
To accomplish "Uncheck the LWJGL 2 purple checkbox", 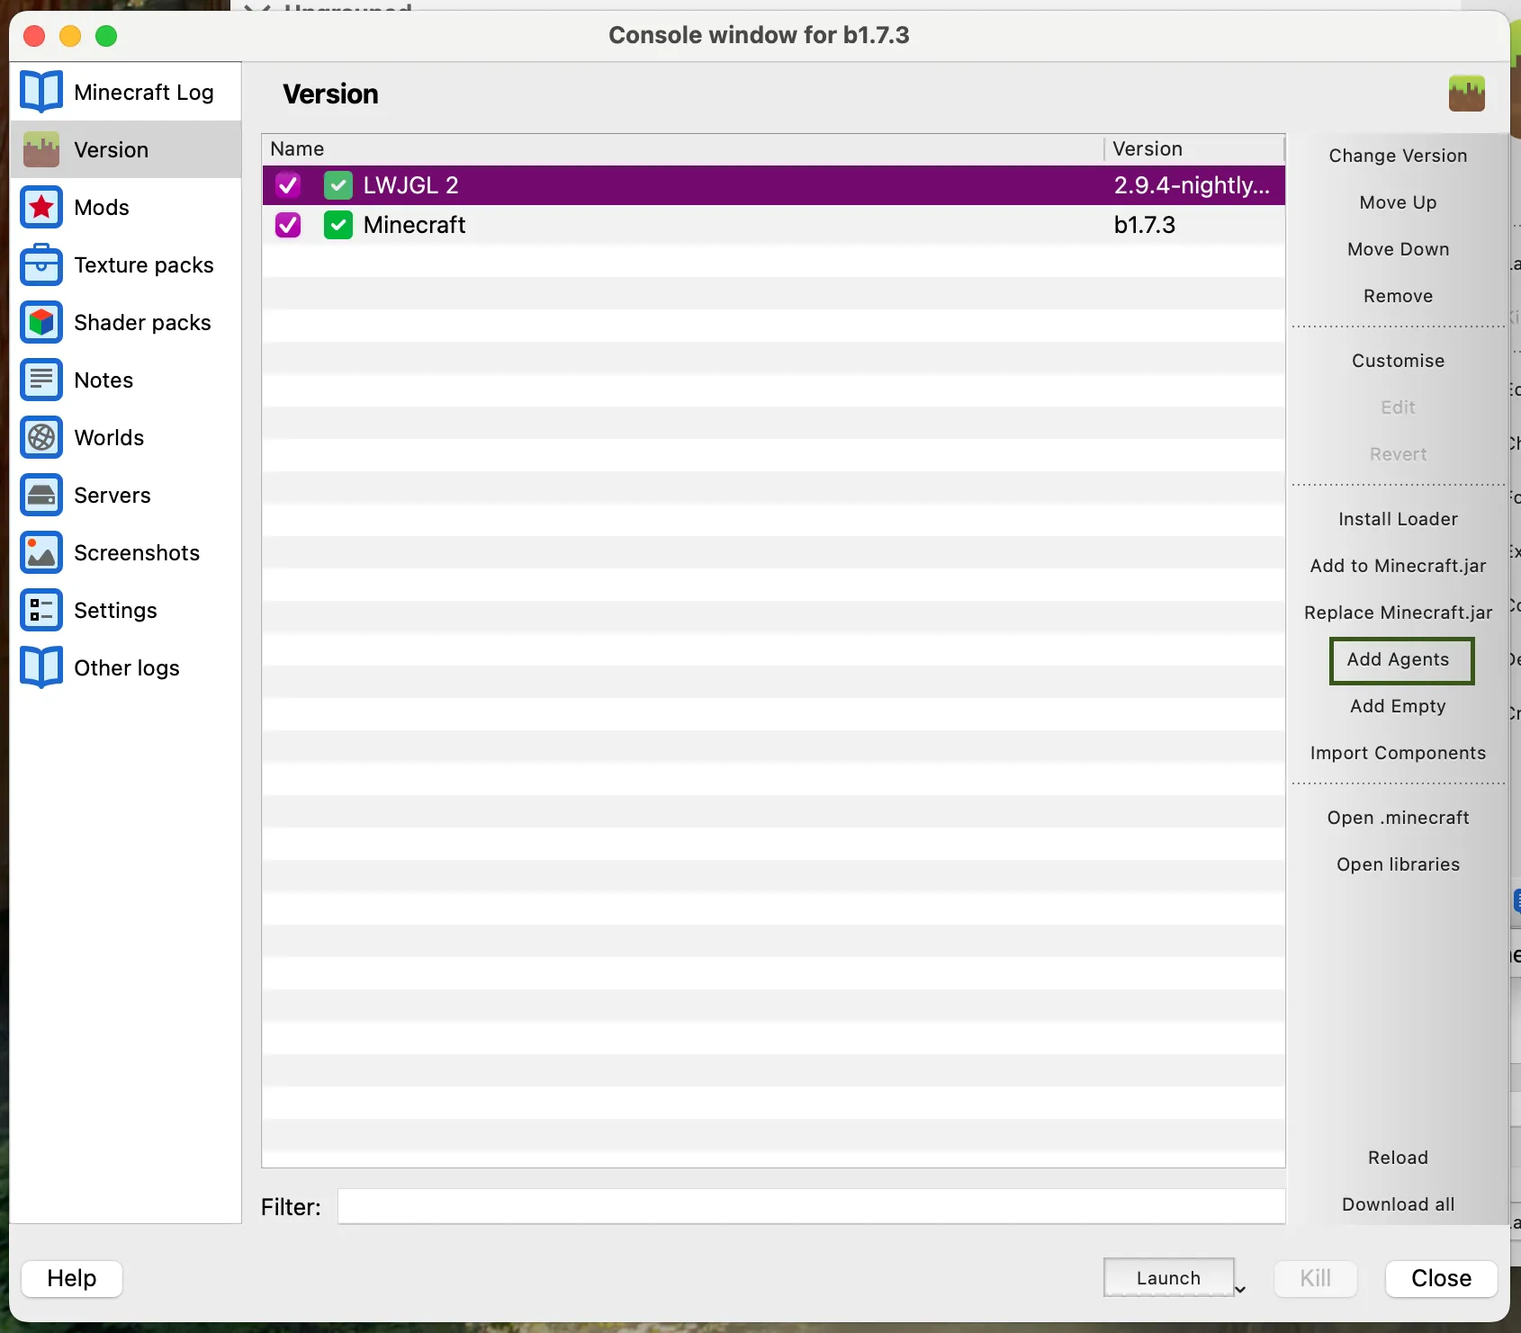I will (288, 185).
